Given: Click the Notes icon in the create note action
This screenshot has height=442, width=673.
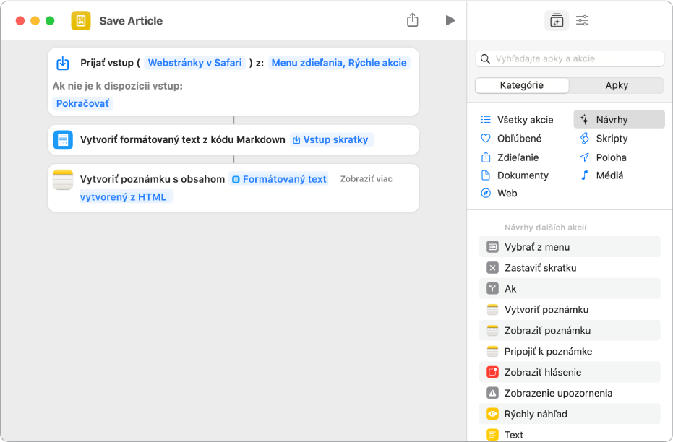Looking at the screenshot, I should point(63,180).
